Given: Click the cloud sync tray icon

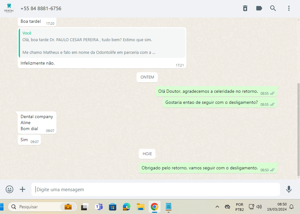Looking at the screenshot, I should [227, 207].
